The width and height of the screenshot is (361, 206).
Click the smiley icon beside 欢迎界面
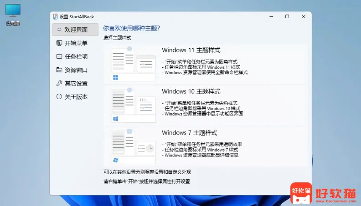(59, 30)
